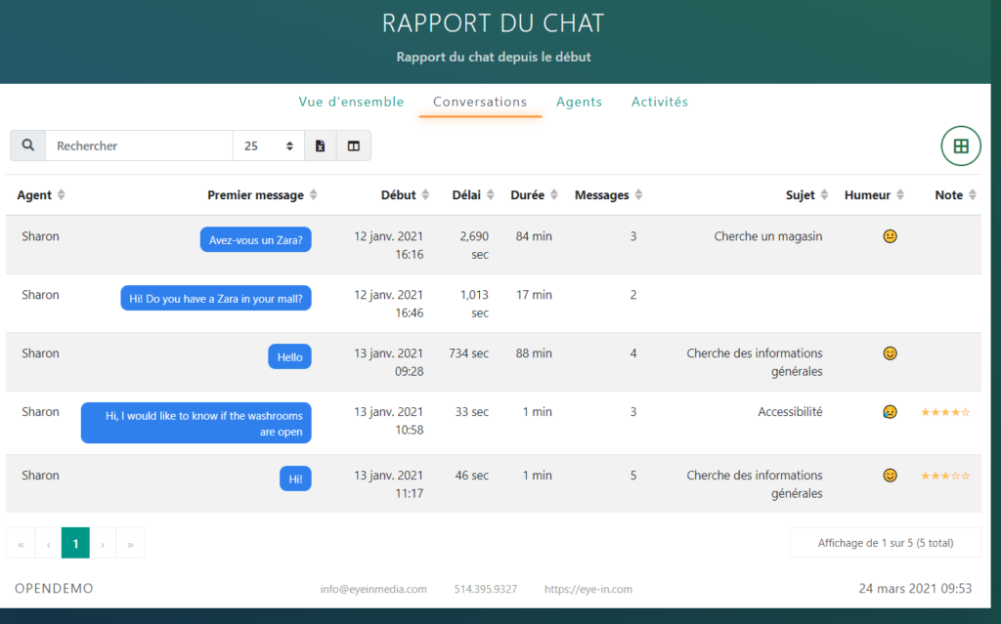Open the https://eye-in.com link

click(x=588, y=589)
